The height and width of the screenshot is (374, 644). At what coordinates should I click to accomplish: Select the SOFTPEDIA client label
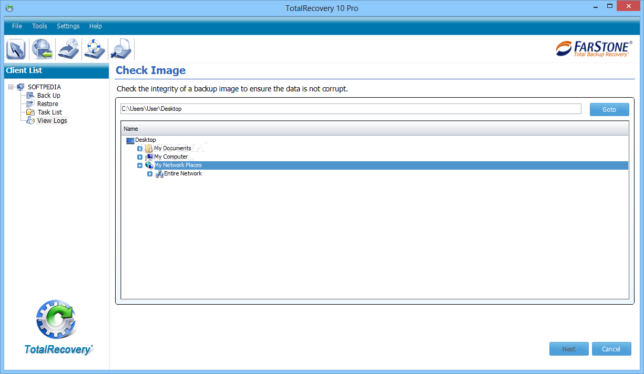click(x=45, y=87)
